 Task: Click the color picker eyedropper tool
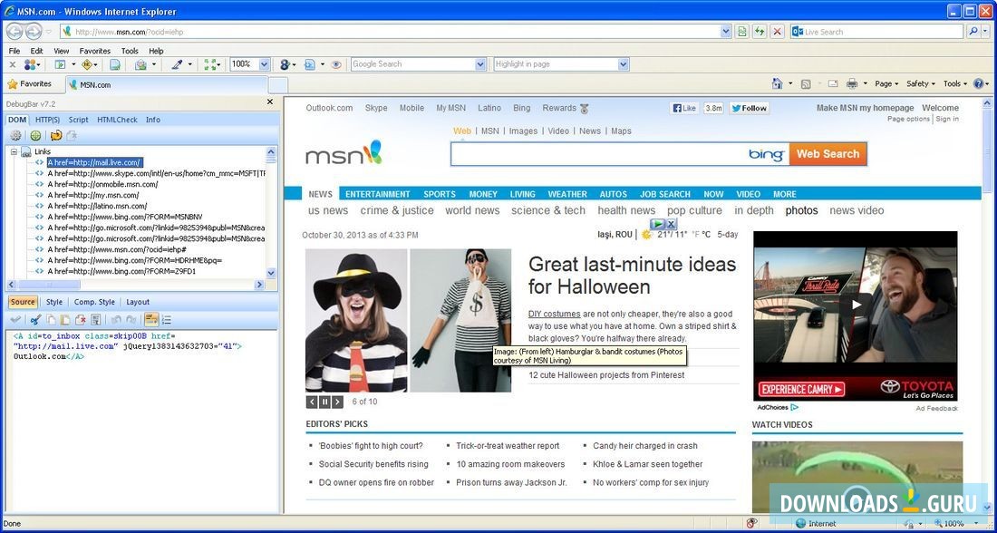coord(178,64)
